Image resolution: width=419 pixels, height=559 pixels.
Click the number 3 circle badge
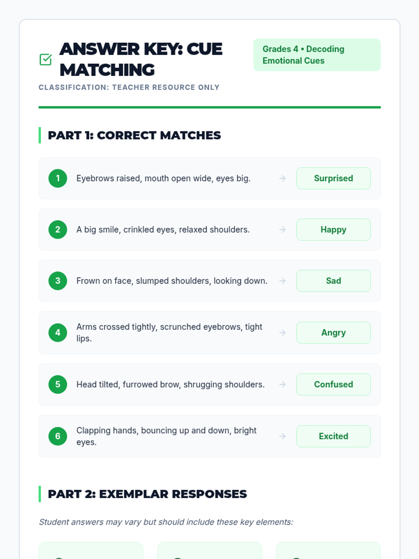pyautogui.click(x=58, y=281)
